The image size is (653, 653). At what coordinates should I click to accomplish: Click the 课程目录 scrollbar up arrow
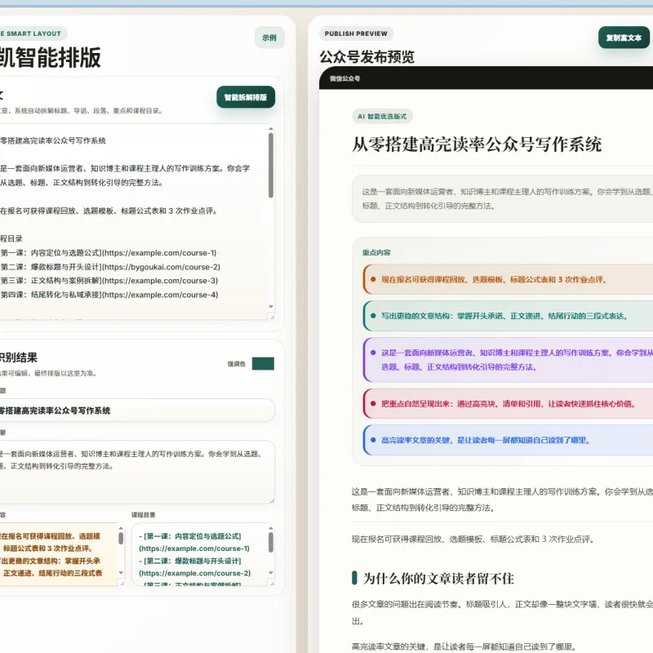(271, 528)
